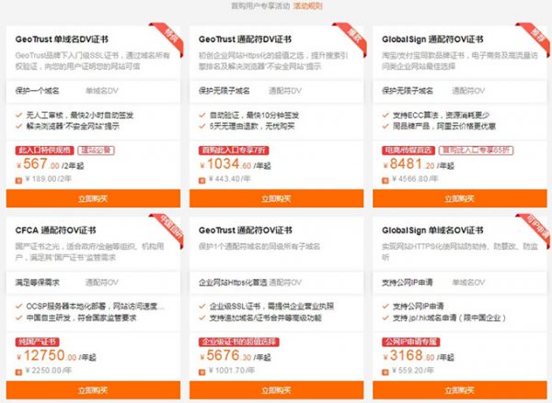The width and height of the screenshot is (552, 403).
Task: Click the orange icon beside ¥2250.00/年
Action: (x=18, y=372)
